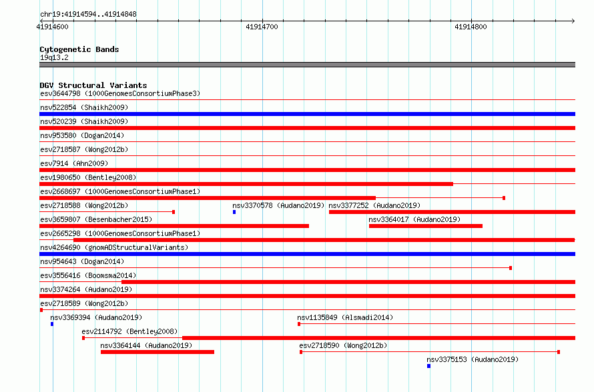Click the nsv954643 (Dogan2014) label
The image size is (594, 392).
point(82,261)
